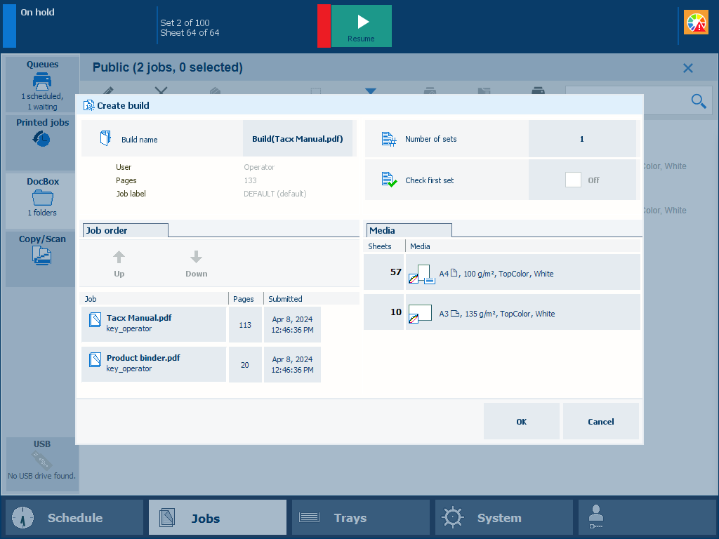
Task: Click the search magnifier icon
Action: [698, 101]
